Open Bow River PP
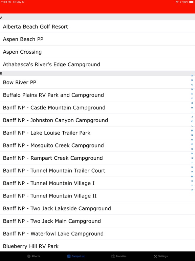The height and width of the screenshot is (261, 195). [x=97, y=82]
